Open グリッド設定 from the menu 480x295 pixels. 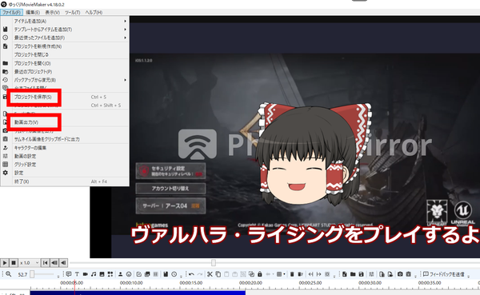[x=65, y=165]
